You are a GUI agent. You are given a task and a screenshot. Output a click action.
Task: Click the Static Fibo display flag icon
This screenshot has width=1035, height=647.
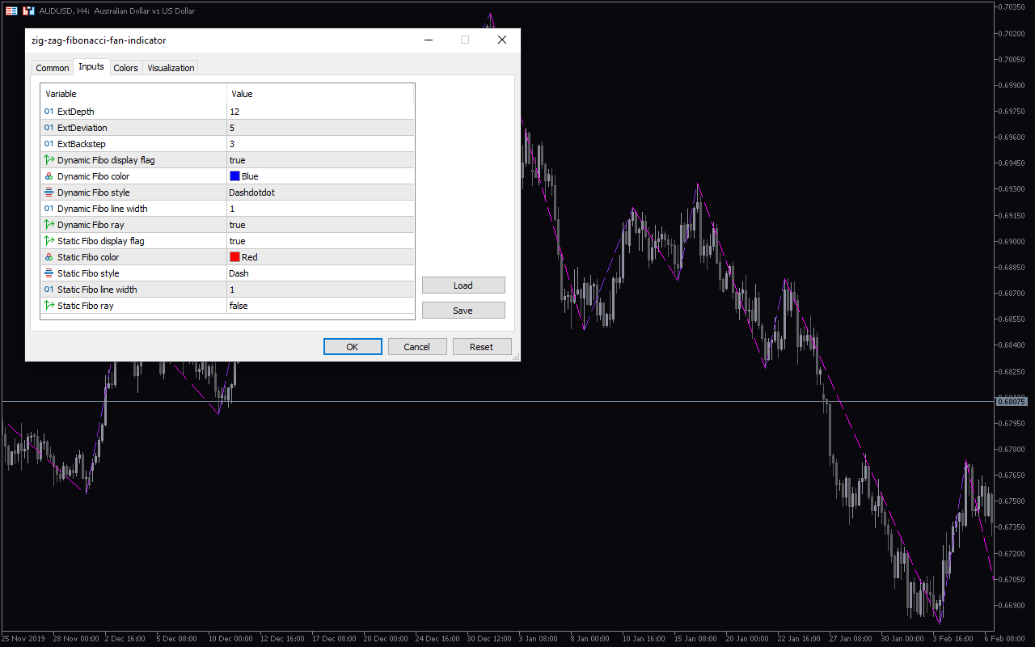click(49, 241)
